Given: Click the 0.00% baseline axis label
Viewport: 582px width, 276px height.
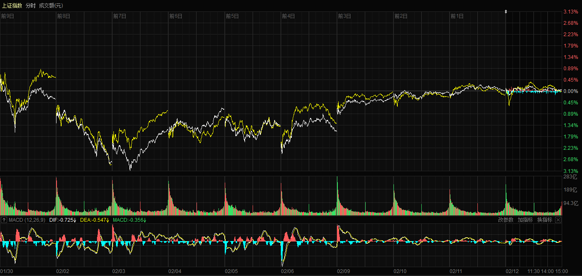Looking at the screenshot, I should click(570, 91).
